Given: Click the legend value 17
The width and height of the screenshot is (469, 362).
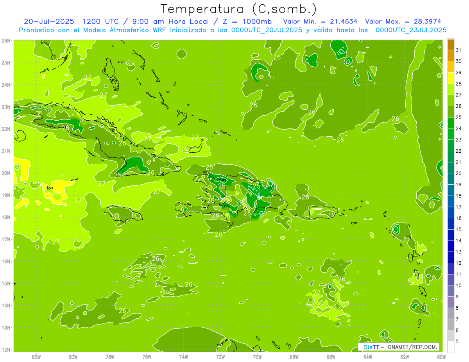Looking at the screenshot, I should pos(458,207).
